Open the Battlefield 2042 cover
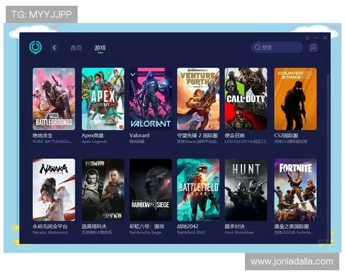Screen dimensions: 345x276 (x=198, y=190)
